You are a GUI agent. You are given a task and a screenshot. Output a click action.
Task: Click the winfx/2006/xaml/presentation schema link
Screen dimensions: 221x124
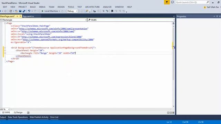click(x=53, y=29)
